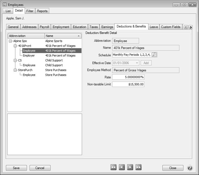The height and width of the screenshot is (175, 199).
Task: Open the Effective Date dropdown
Action: (137, 63)
